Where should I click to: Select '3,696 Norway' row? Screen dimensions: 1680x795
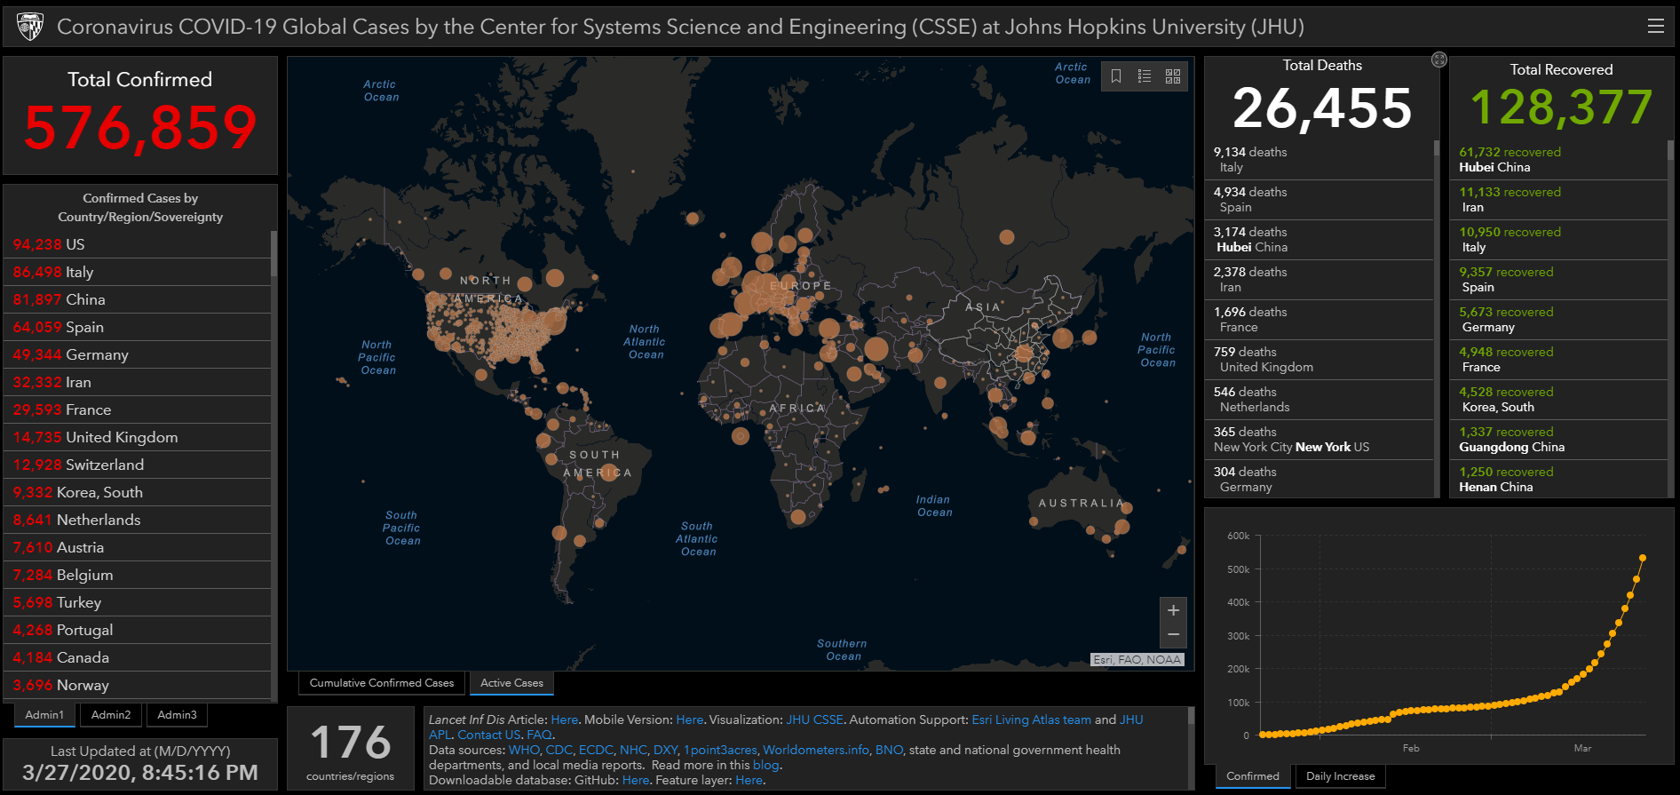(x=138, y=685)
